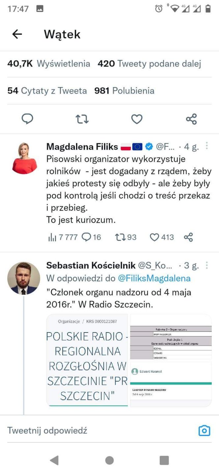Open the @FiliksMagdalena mention link

click(154, 278)
